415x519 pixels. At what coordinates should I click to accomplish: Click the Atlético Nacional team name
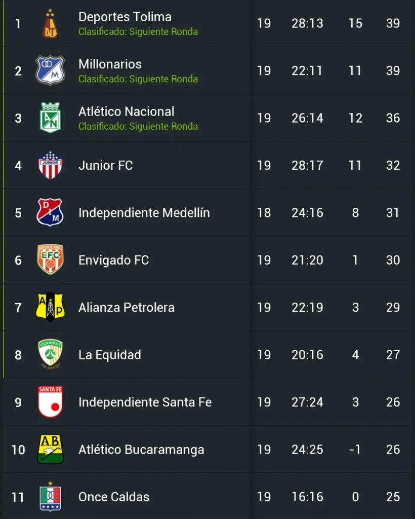click(x=126, y=112)
